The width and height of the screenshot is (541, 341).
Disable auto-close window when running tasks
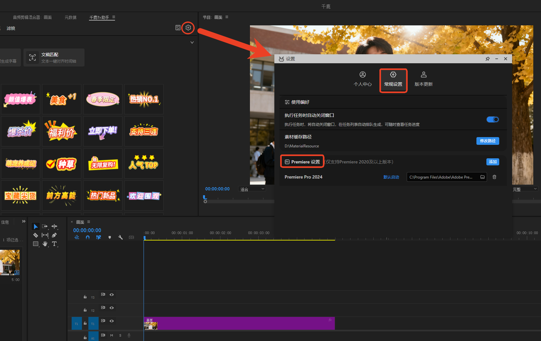click(492, 119)
